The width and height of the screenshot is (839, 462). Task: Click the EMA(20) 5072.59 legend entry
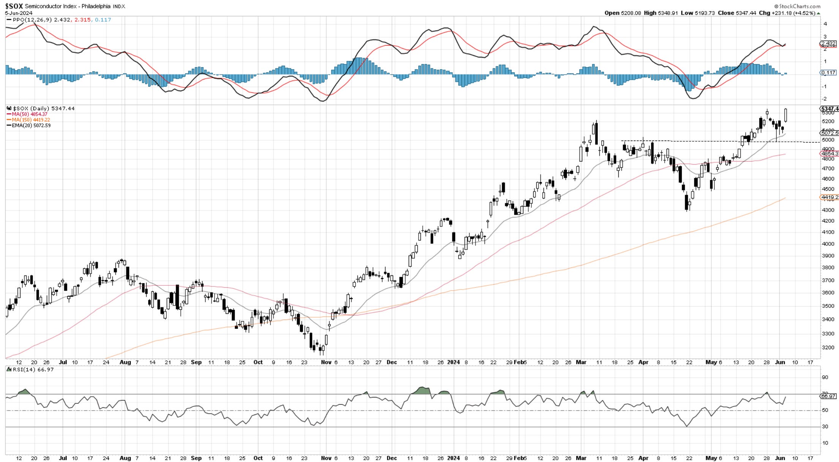click(31, 125)
